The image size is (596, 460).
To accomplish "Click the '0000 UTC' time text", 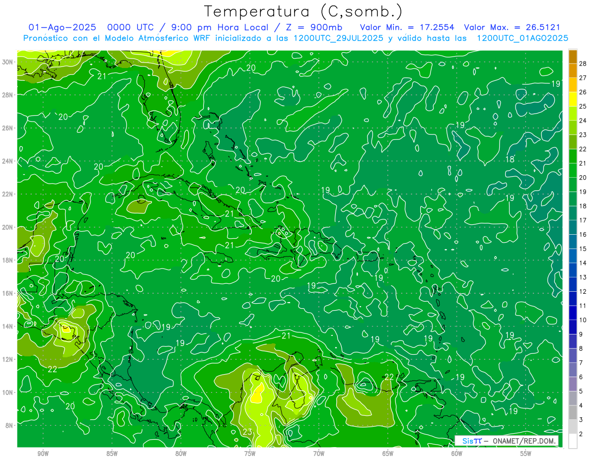I will point(131,27).
